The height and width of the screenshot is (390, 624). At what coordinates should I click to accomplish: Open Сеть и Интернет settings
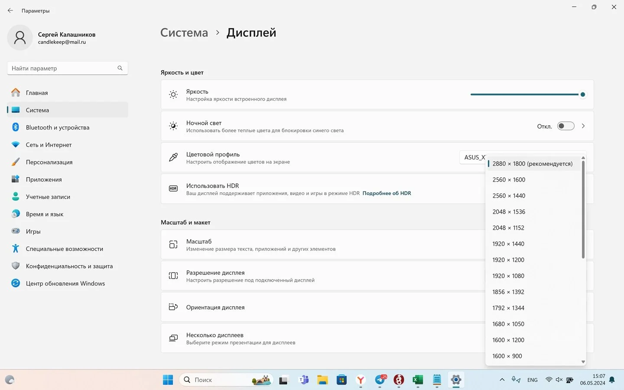click(68, 145)
